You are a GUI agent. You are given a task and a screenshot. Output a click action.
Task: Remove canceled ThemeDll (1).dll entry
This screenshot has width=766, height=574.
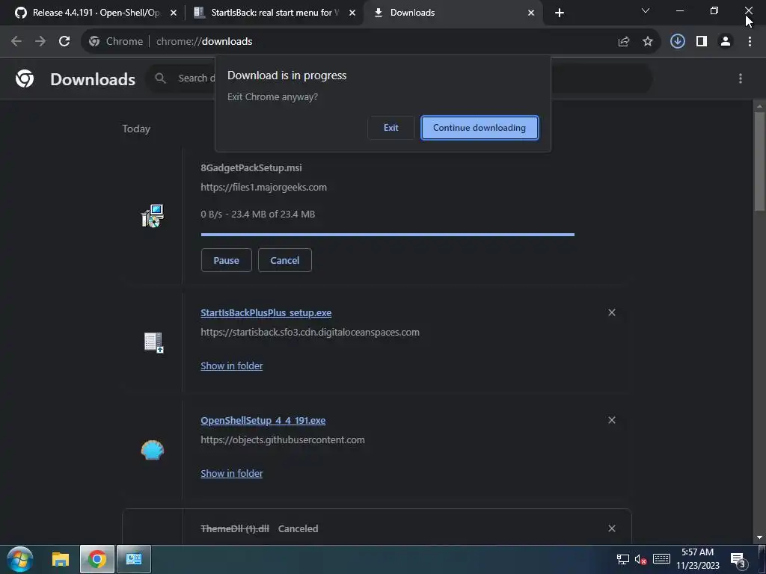point(612,528)
